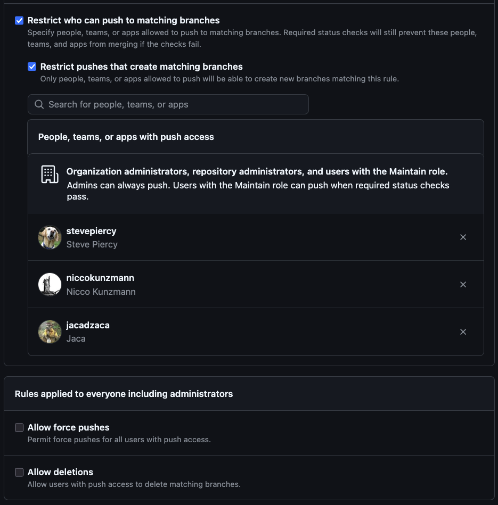Click the search magnifier icon
Screen dimensions: 498x505
click(39, 104)
